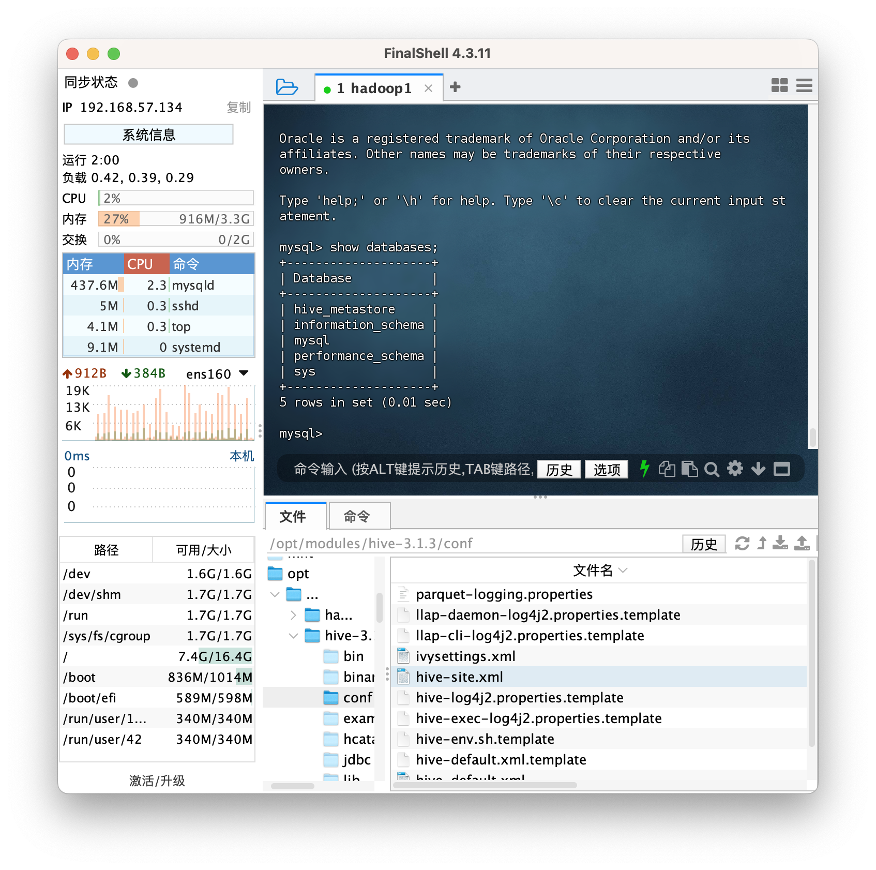Select /dev/shm disk row

click(x=158, y=594)
